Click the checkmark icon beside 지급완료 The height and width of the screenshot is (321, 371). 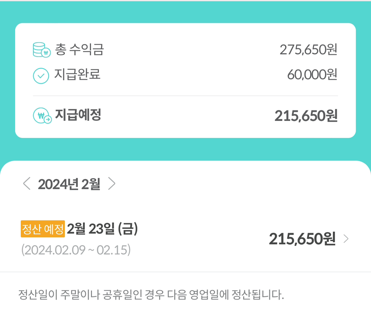pyautogui.click(x=41, y=76)
